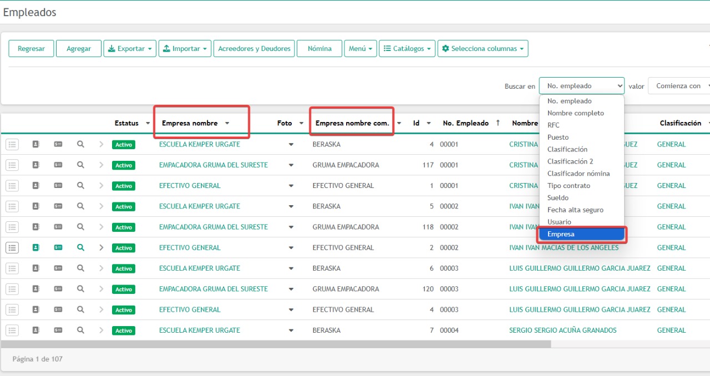Open the contact card icon for row Id 1
The width and height of the screenshot is (710, 376).
point(35,186)
